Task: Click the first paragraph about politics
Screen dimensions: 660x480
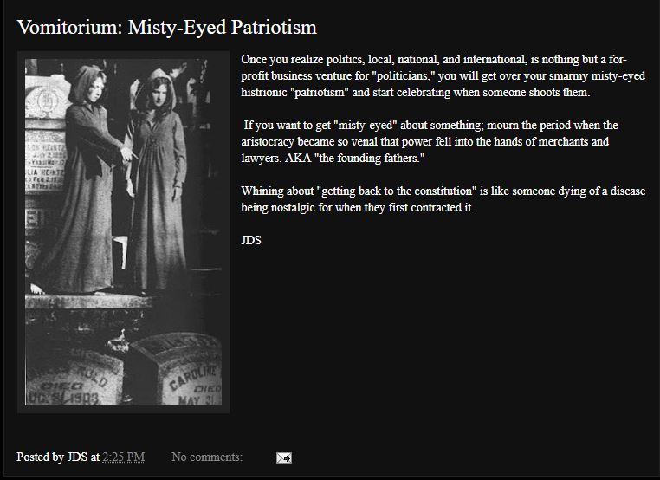Action: click(443, 75)
